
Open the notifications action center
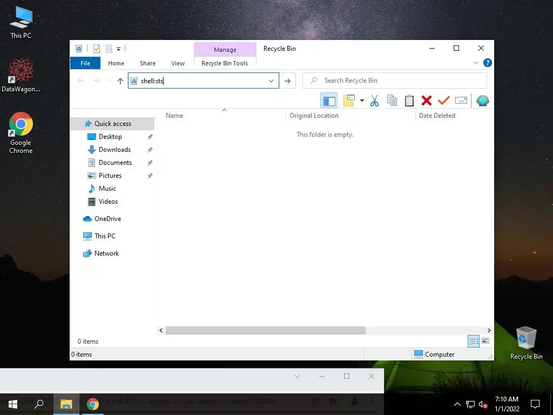[535, 404]
